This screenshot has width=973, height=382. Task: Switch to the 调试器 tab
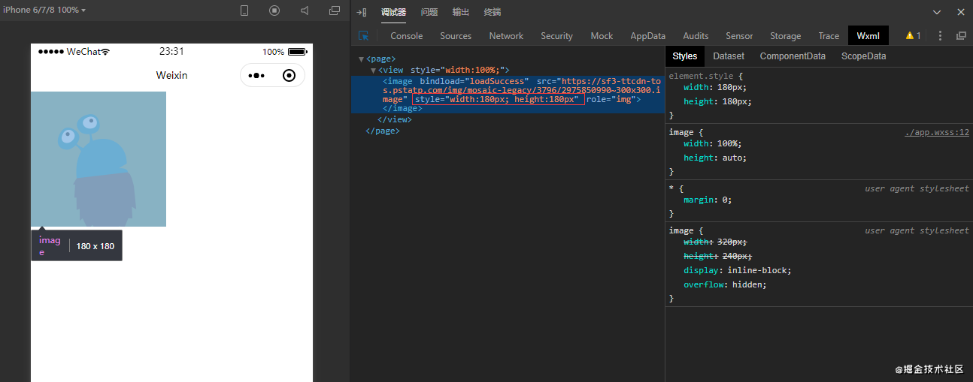coord(393,12)
